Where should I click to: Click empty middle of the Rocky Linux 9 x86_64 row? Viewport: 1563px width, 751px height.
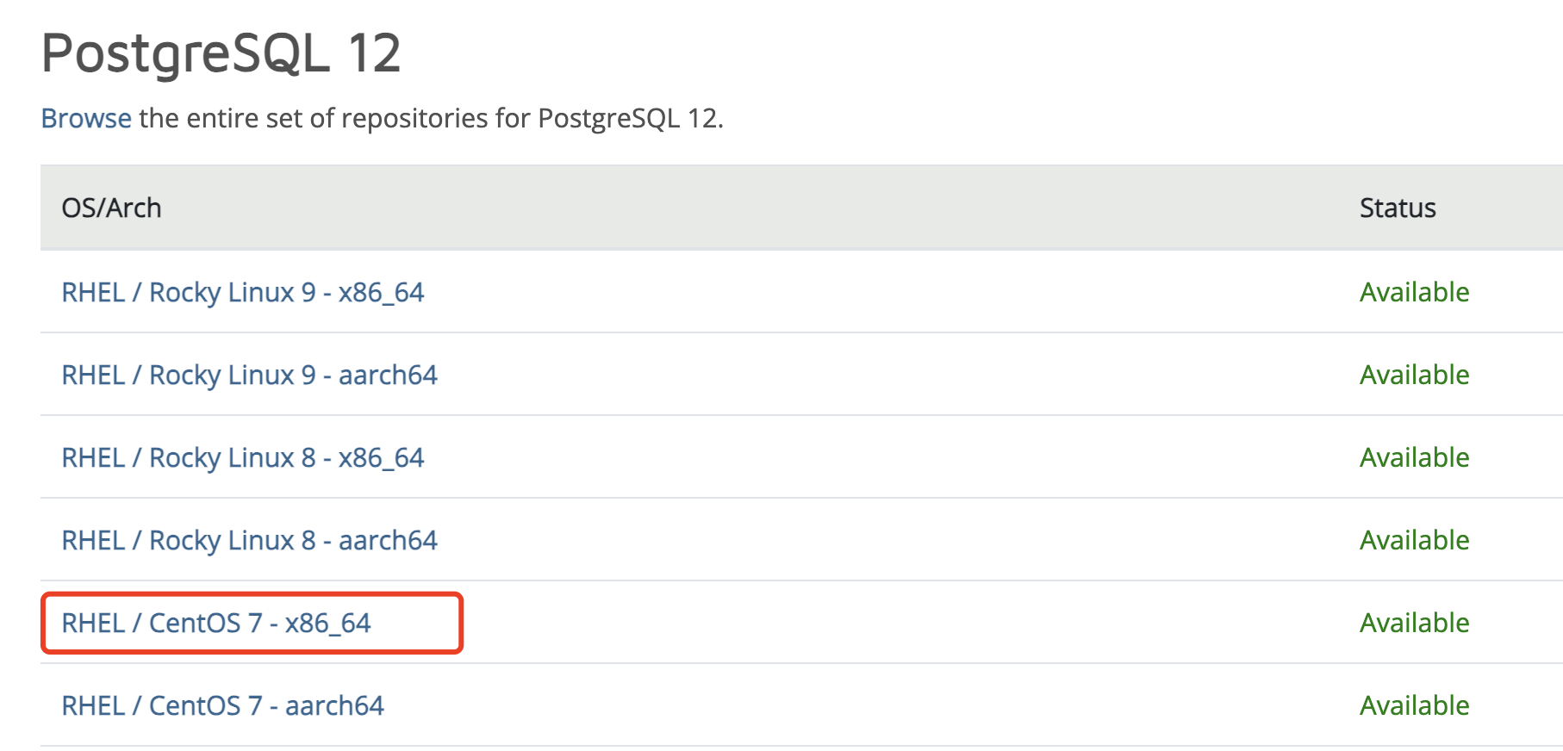click(862, 293)
